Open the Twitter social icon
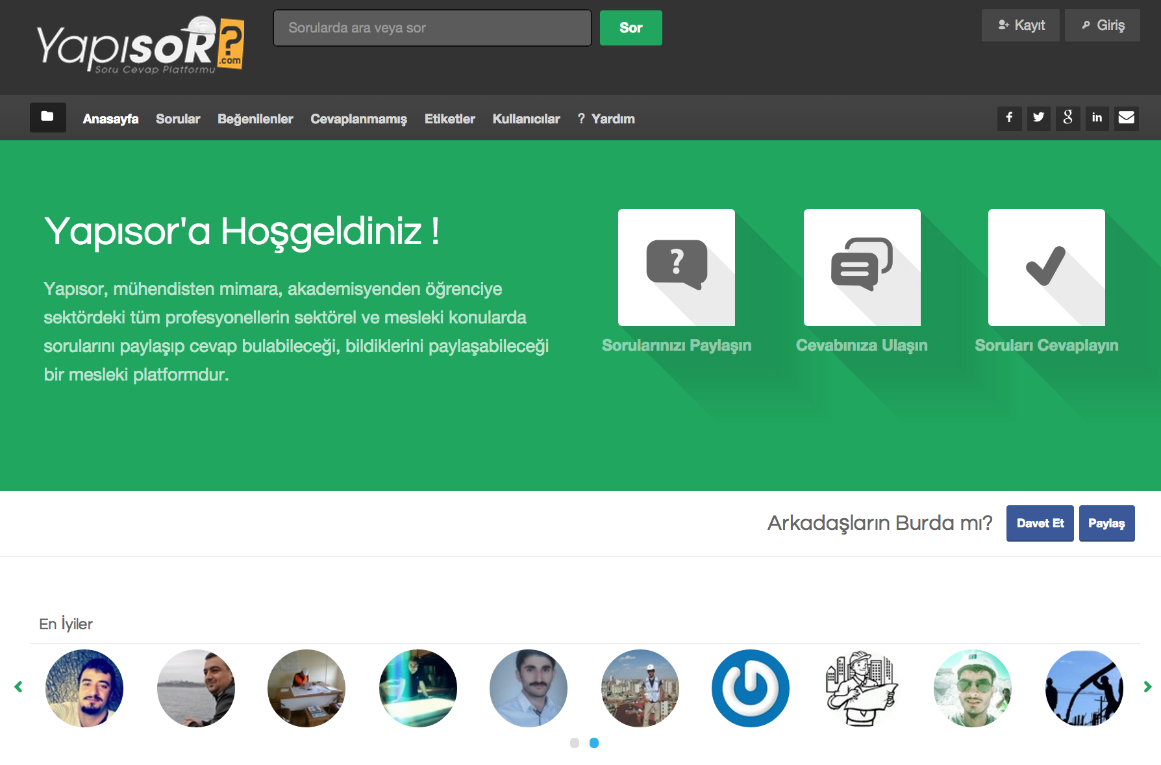 click(1038, 118)
